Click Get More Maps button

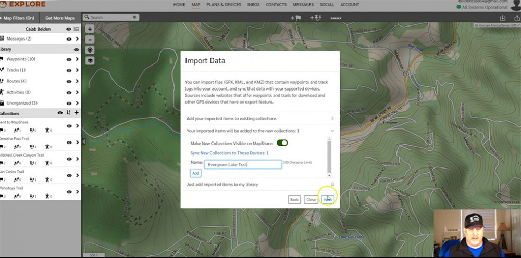pyautogui.click(x=60, y=18)
